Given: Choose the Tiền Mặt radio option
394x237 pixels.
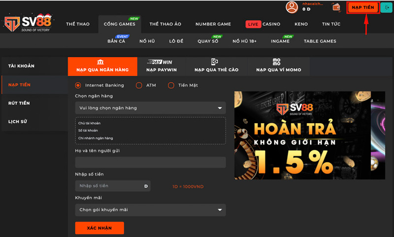Looking at the screenshot, I should coord(171,85).
